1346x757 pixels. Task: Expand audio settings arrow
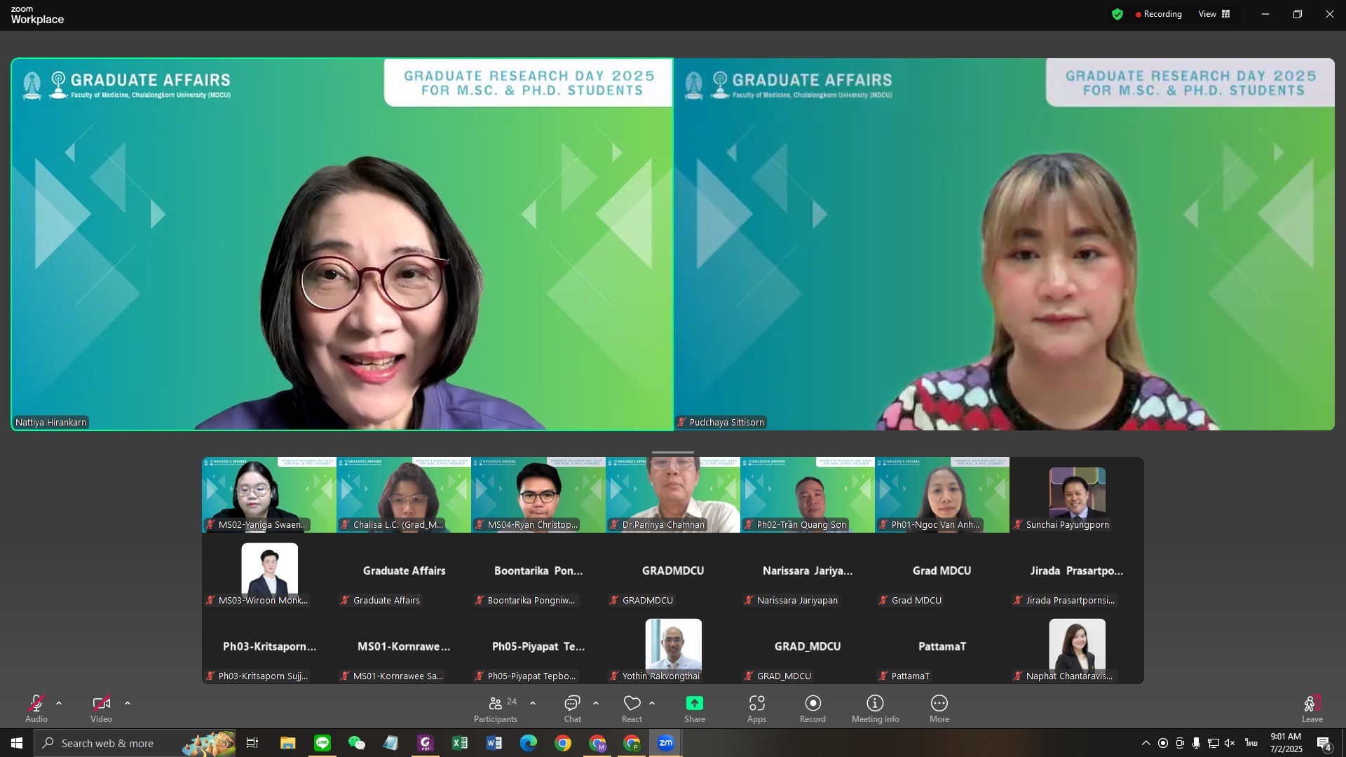tap(59, 703)
